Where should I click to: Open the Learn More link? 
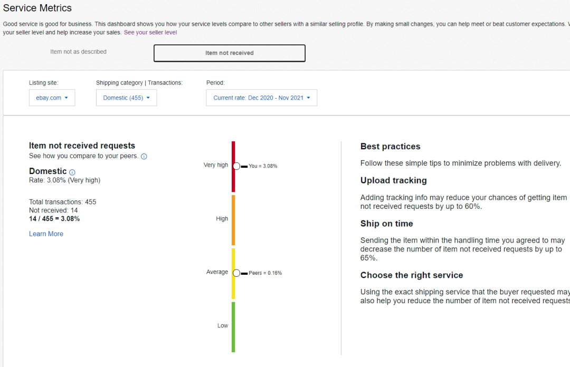(46, 234)
